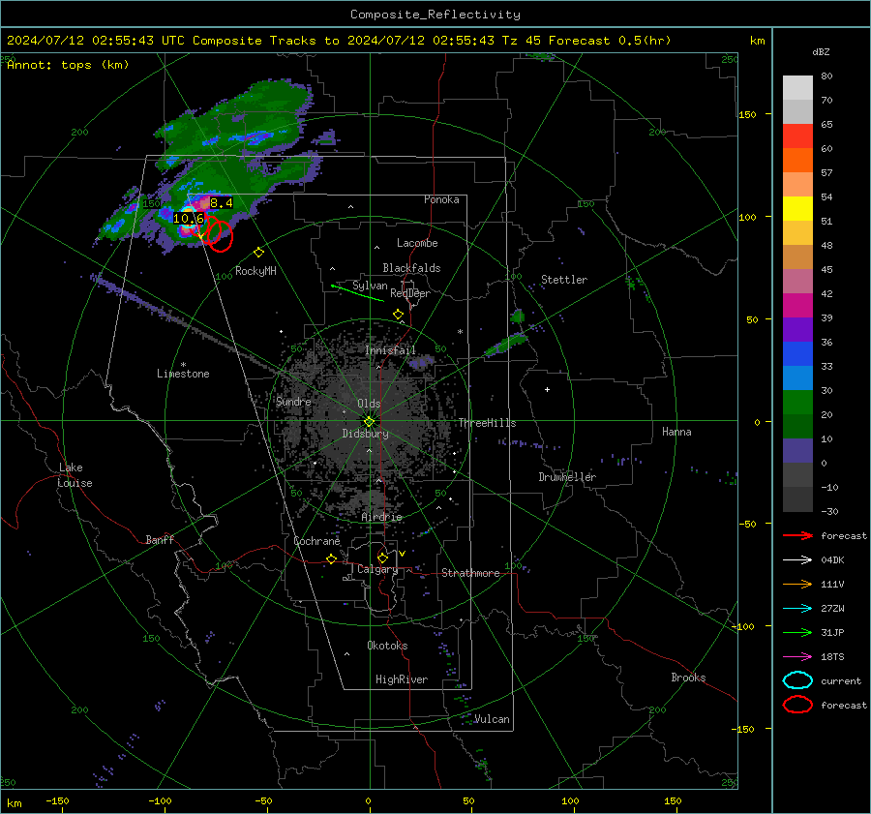Click the Stettler city label

click(x=564, y=280)
